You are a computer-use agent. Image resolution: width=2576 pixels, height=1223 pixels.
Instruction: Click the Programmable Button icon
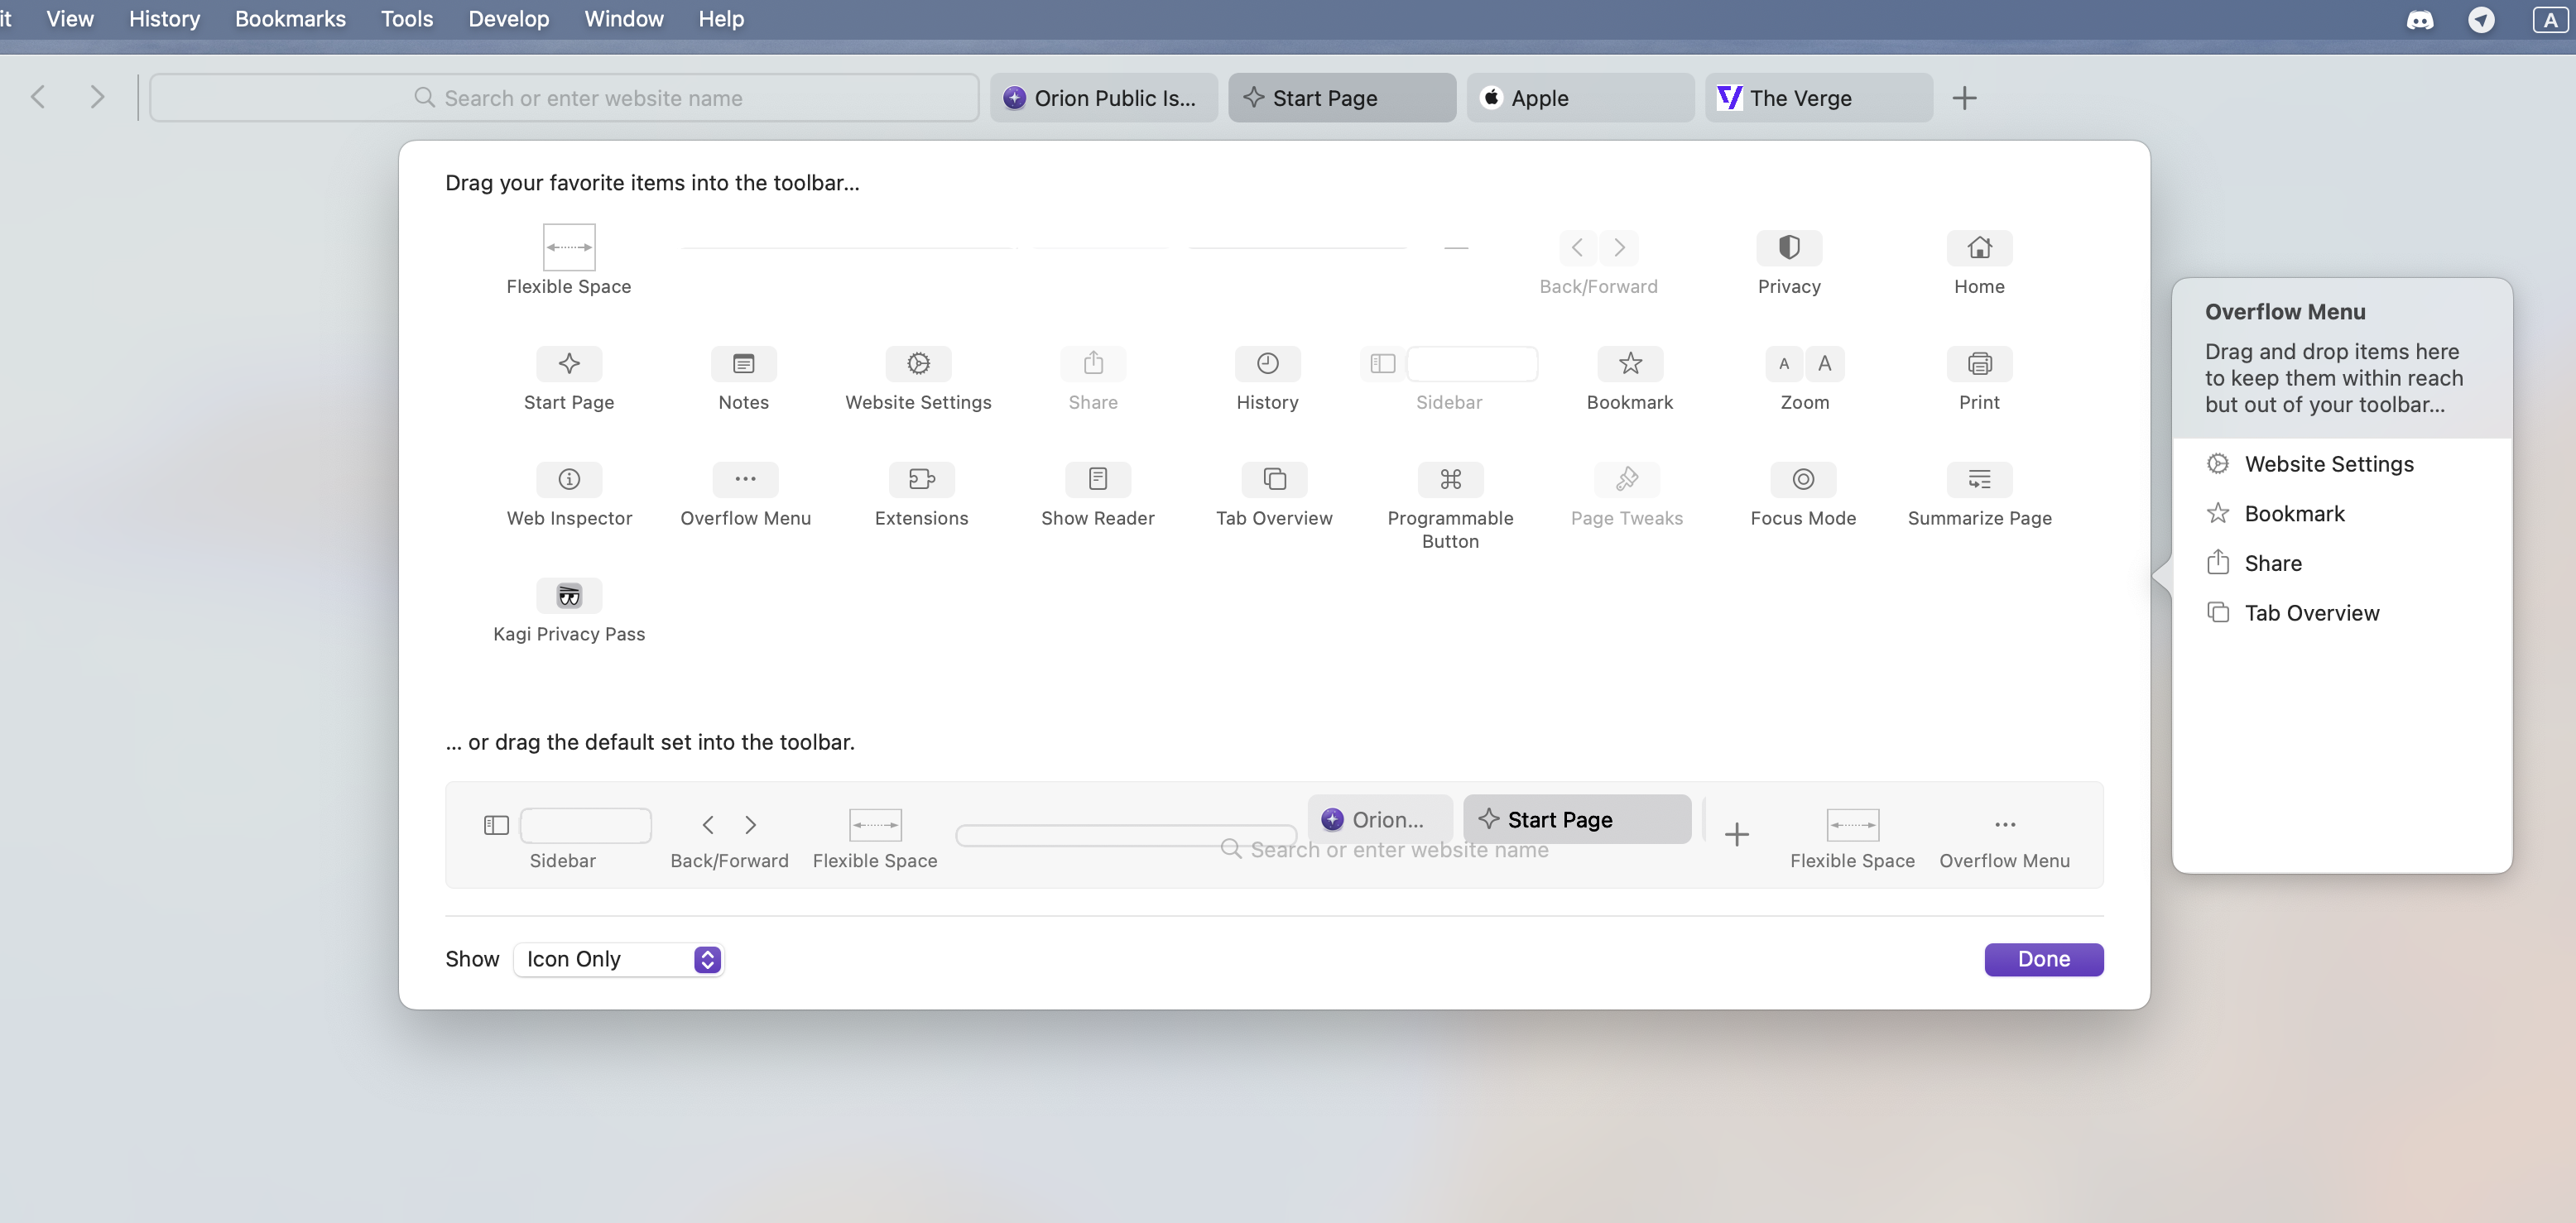[1450, 479]
